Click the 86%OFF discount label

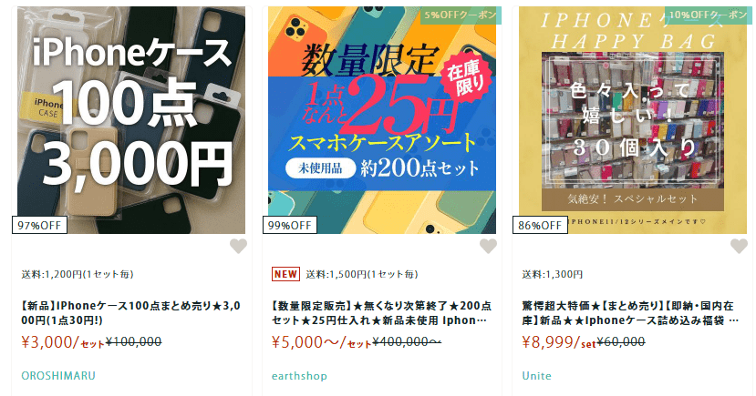[x=540, y=225]
